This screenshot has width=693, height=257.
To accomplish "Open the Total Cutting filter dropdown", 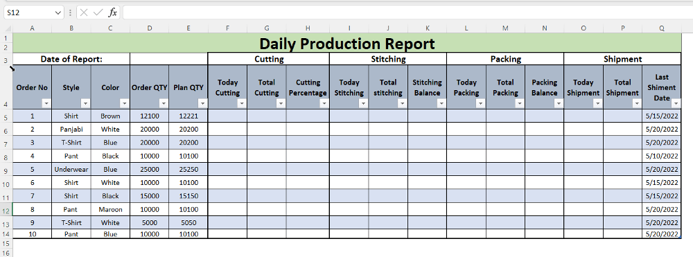I will coord(281,103).
